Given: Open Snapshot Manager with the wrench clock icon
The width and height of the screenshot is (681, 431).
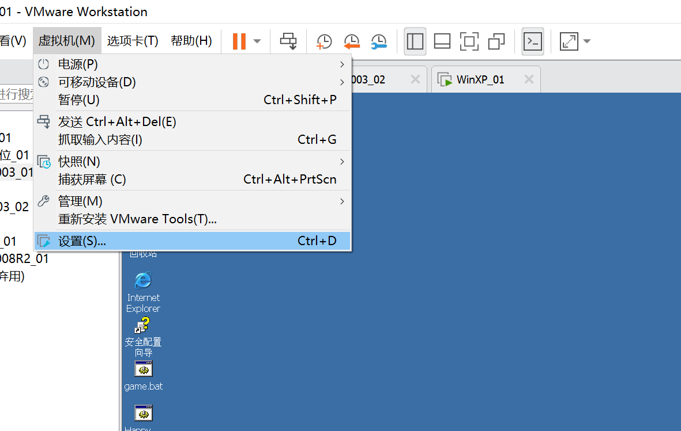Looking at the screenshot, I should tap(379, 41).
